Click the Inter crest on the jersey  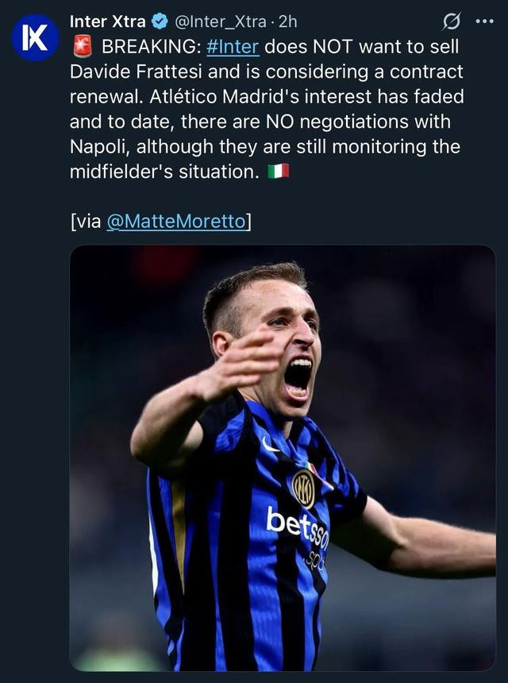point(303,487)
